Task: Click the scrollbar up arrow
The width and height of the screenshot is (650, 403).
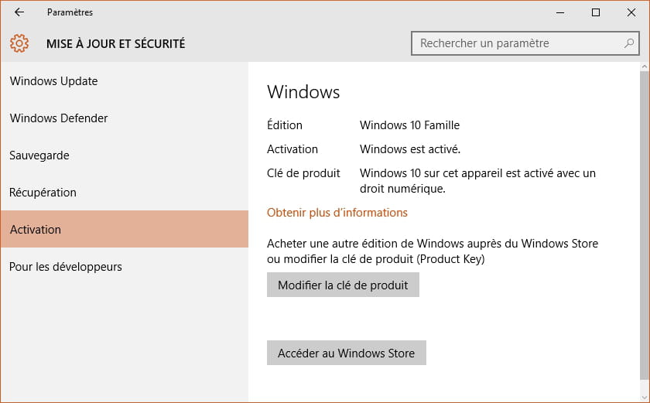Action: (645, 67)
